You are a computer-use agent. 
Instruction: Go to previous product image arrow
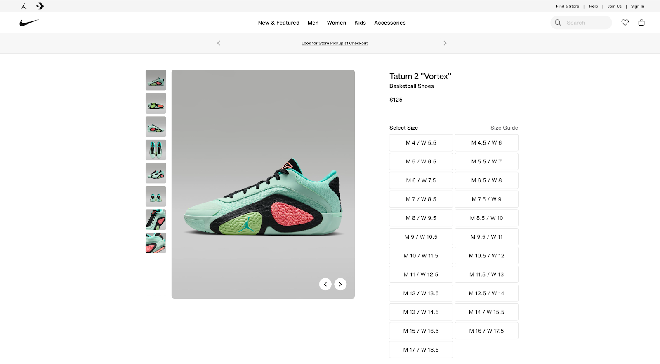coord(325,284)
